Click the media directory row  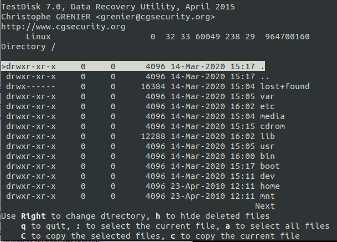coord(272,116)
